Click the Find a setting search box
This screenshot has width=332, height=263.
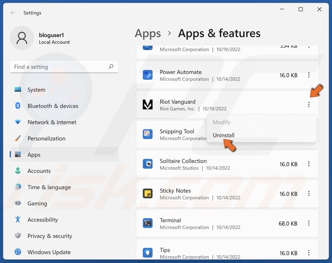pos(59,67)
